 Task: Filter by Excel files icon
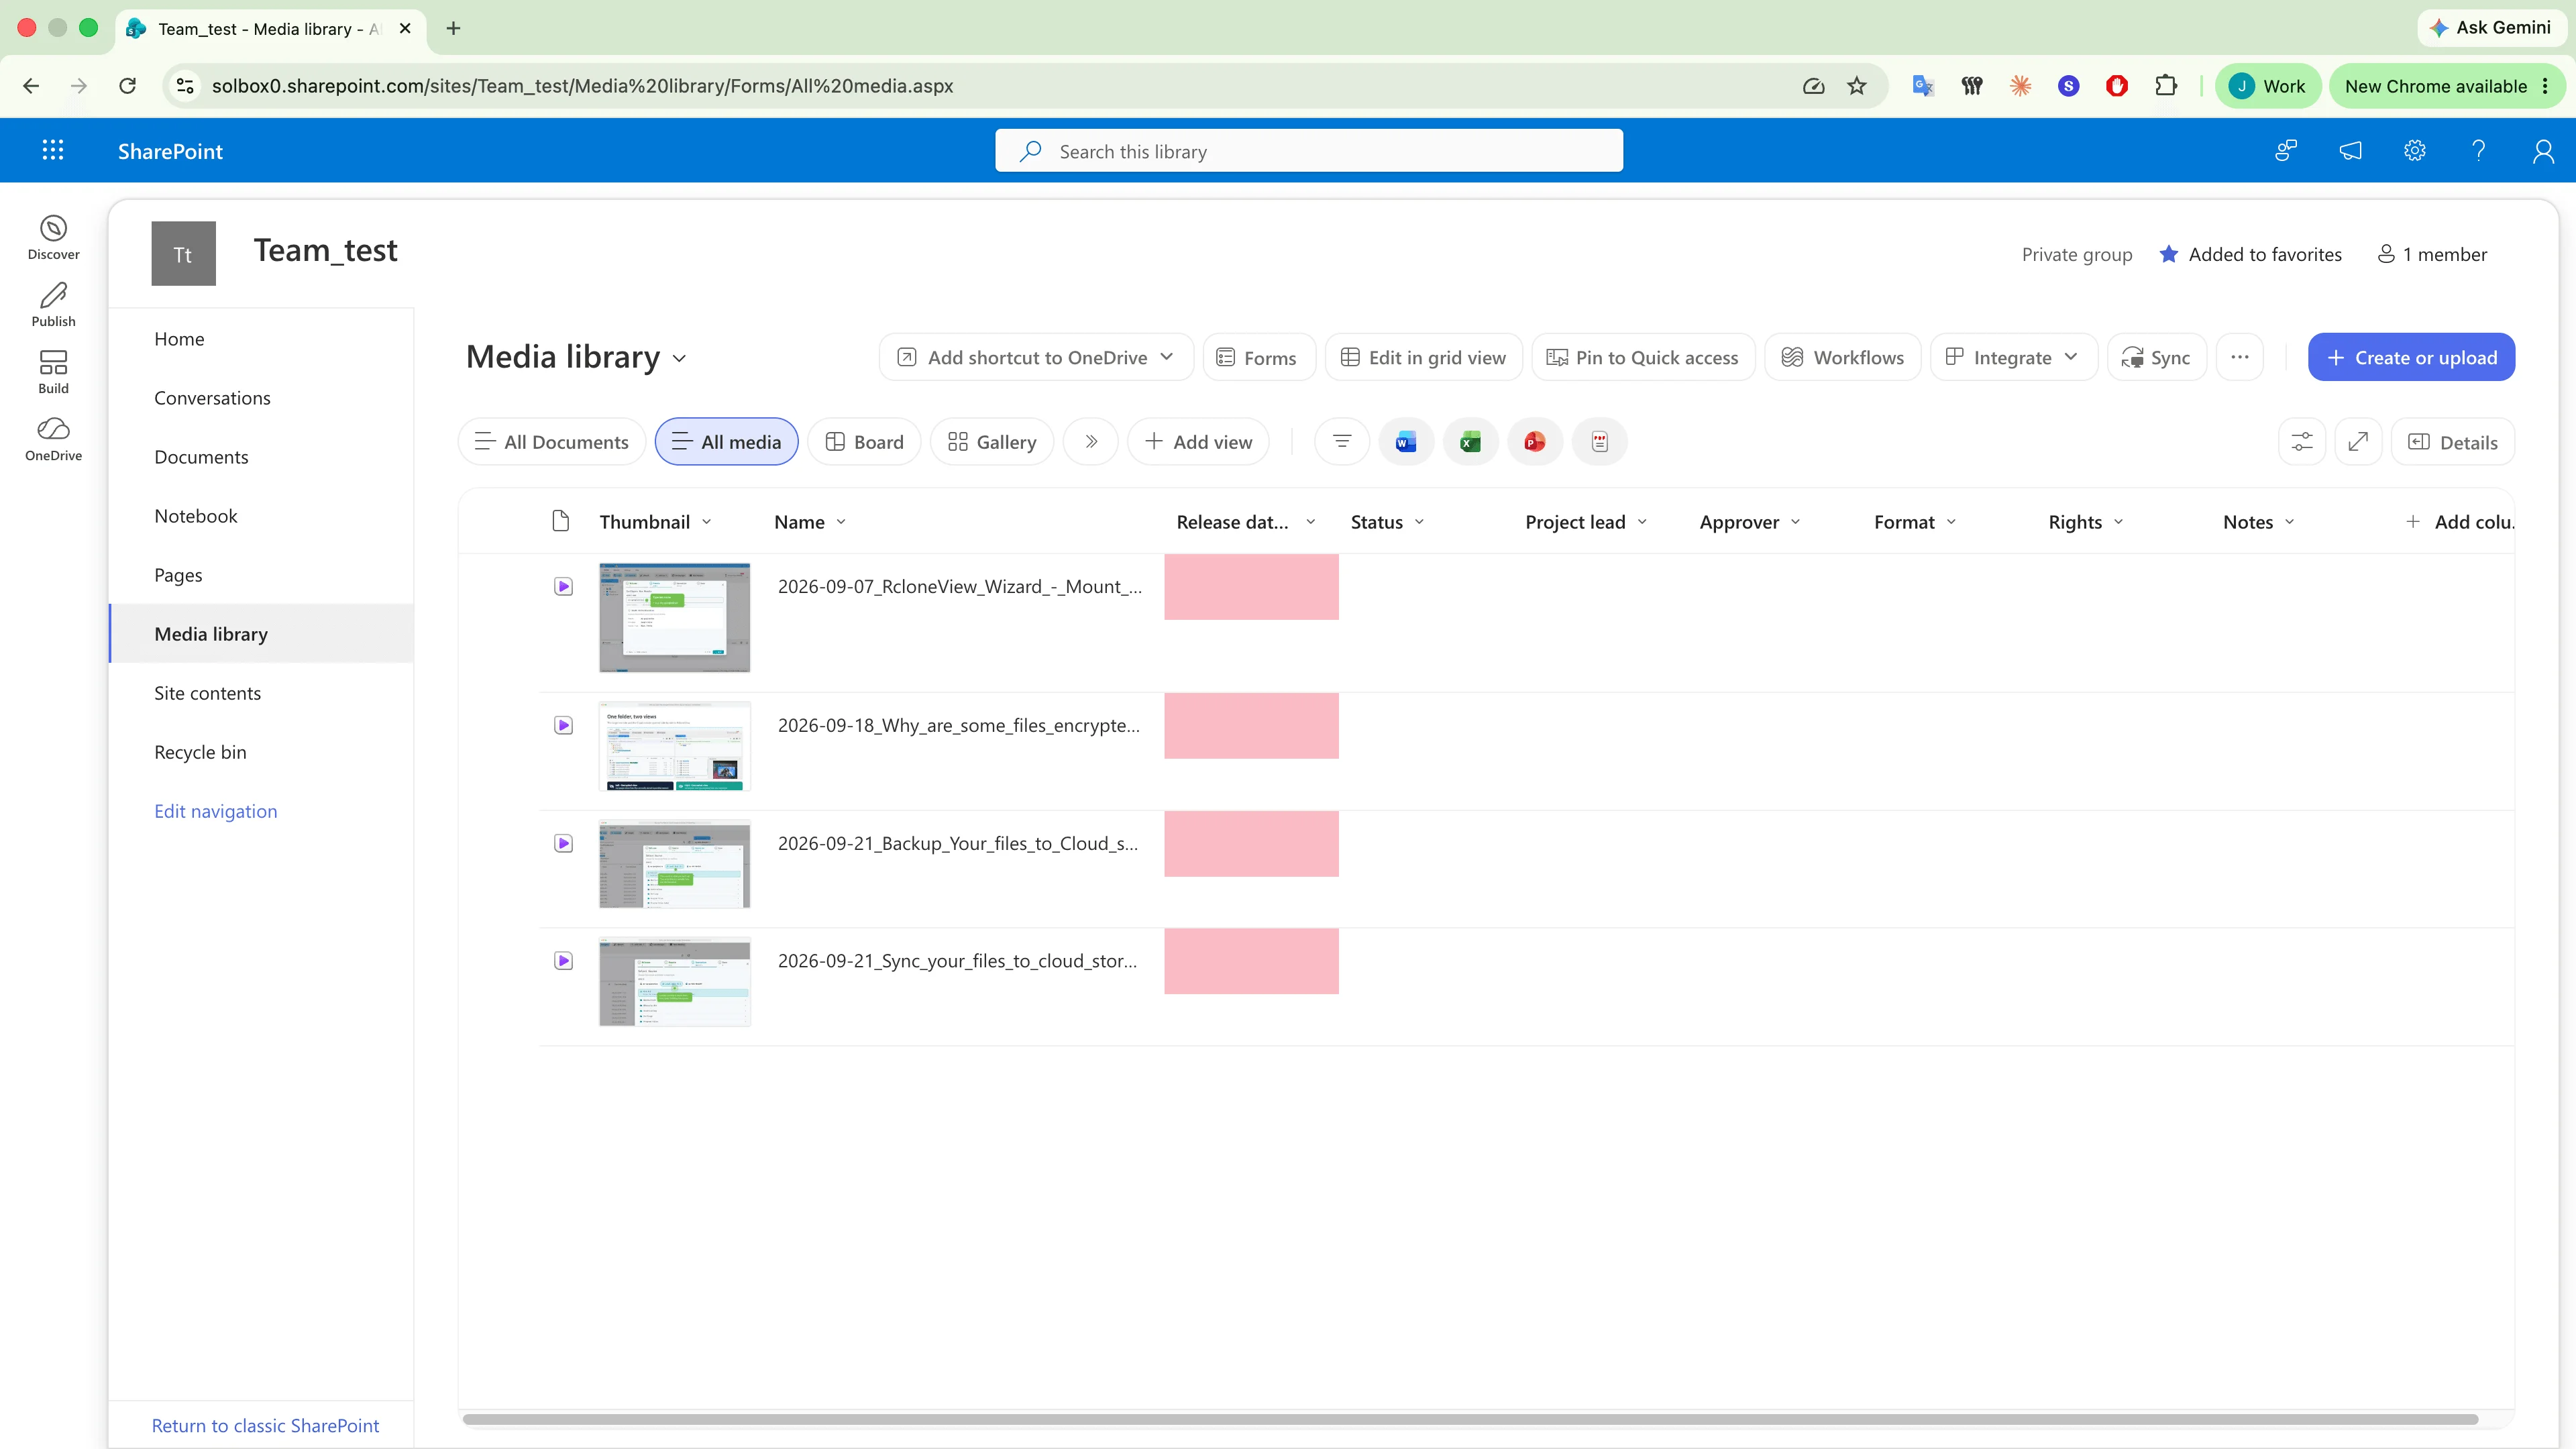1470,441
